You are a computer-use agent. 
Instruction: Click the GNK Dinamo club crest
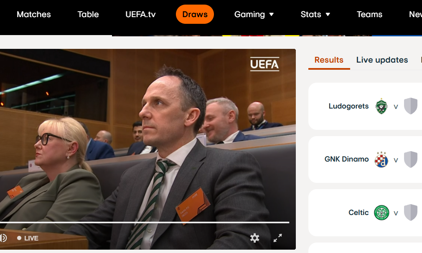[x=381, y=159]
